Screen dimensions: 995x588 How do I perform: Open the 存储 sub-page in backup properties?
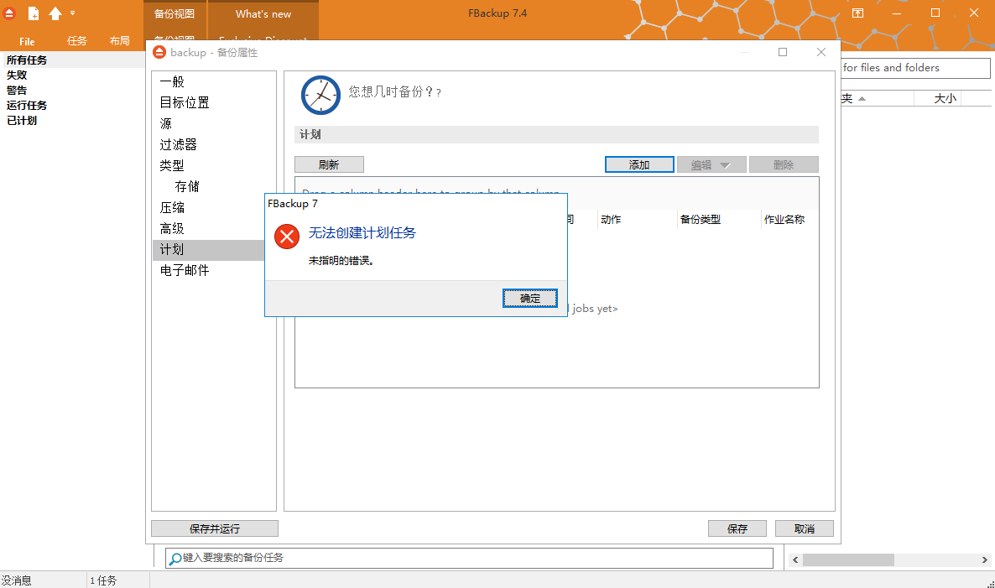(187, 186)
